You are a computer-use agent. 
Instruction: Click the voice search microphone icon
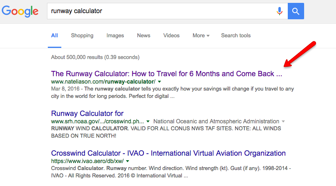(280, 11)
